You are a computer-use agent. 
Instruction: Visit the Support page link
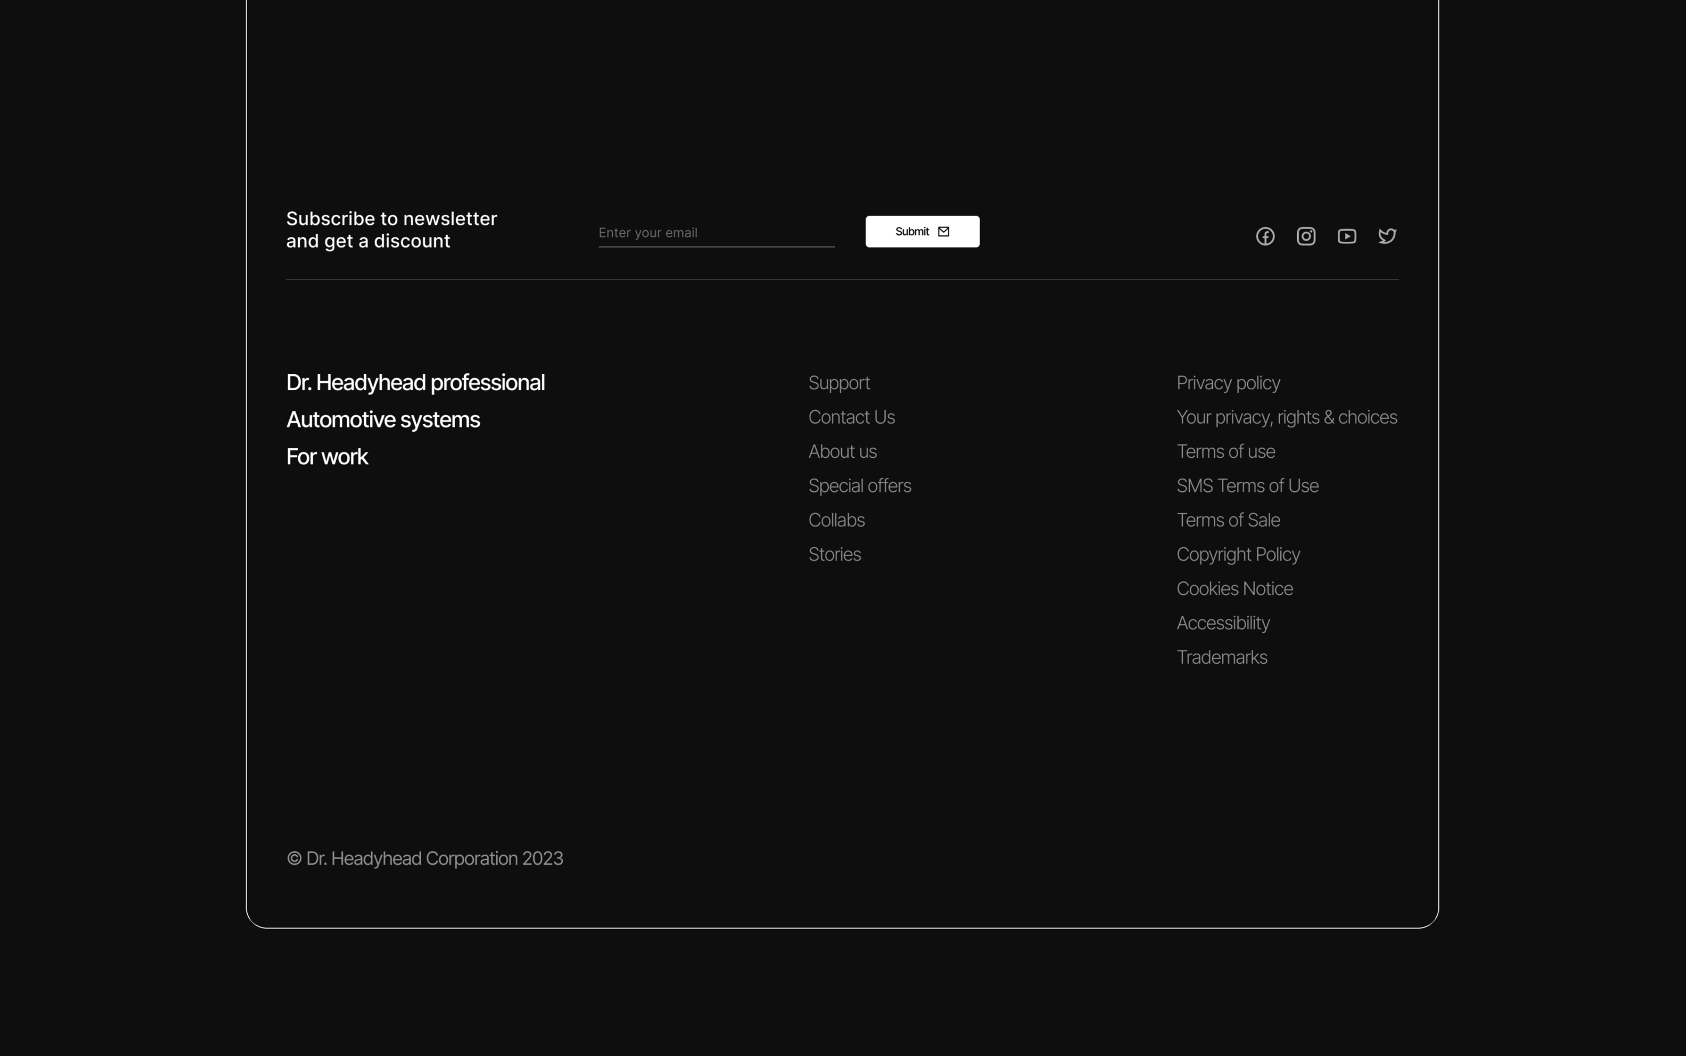coord(838,383)
